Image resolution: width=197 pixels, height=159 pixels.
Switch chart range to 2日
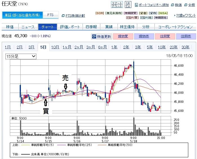coord(20,47)
